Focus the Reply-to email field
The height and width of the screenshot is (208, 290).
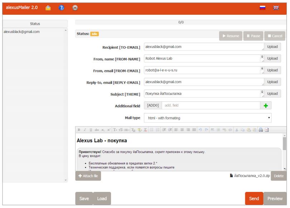204,82
